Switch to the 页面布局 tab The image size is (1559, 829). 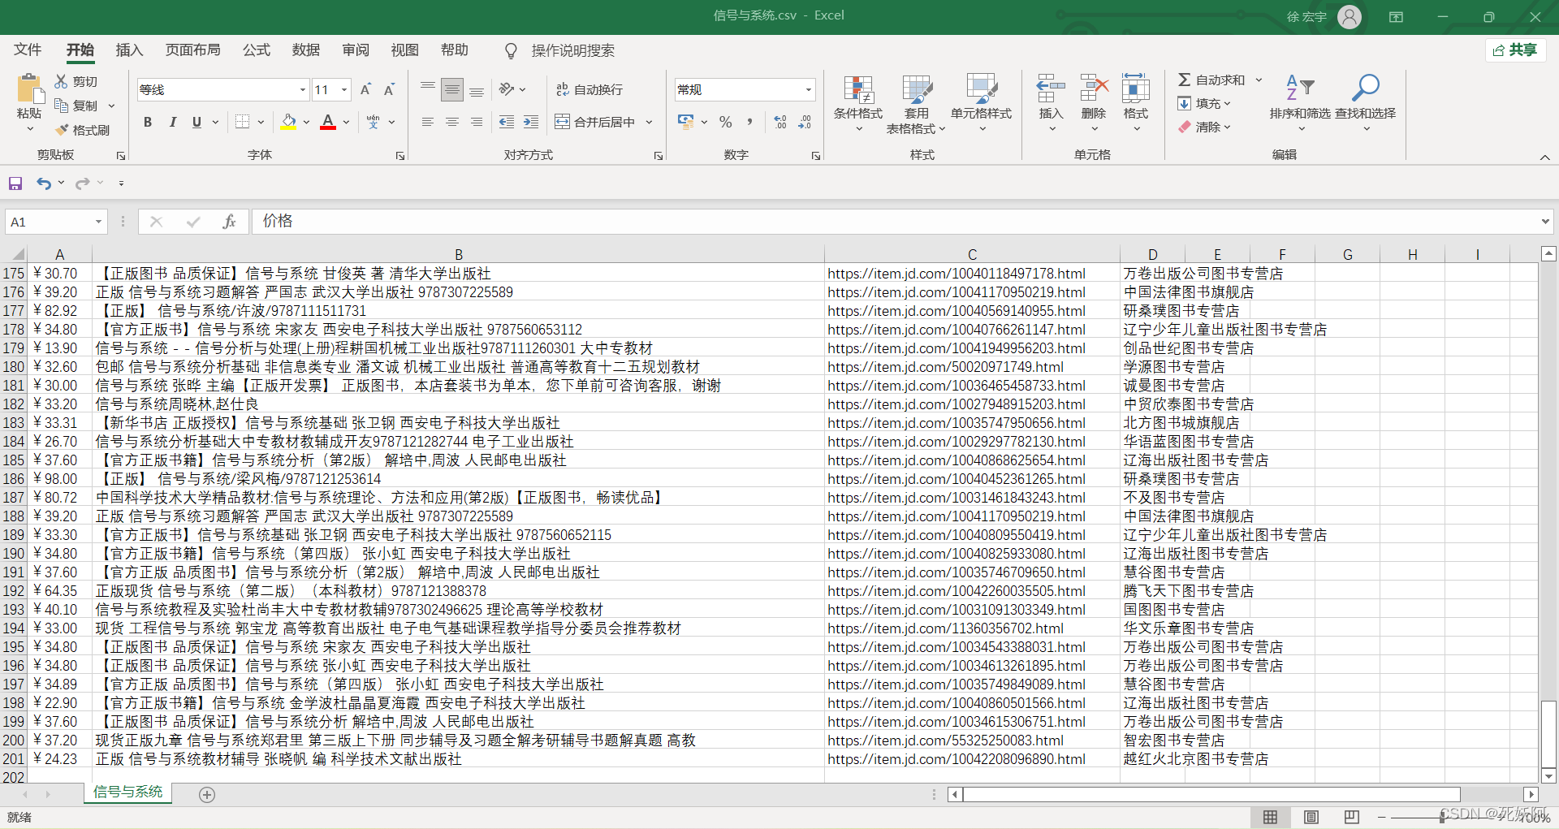pos(192,50)
